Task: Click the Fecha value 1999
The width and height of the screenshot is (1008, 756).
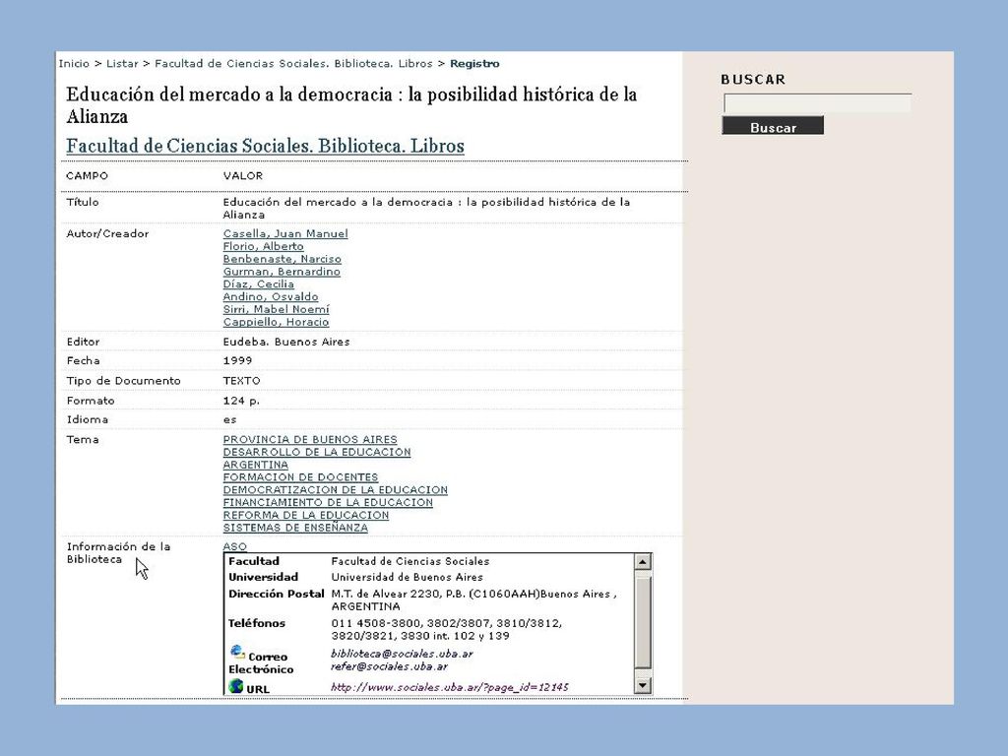Action: 237,360
